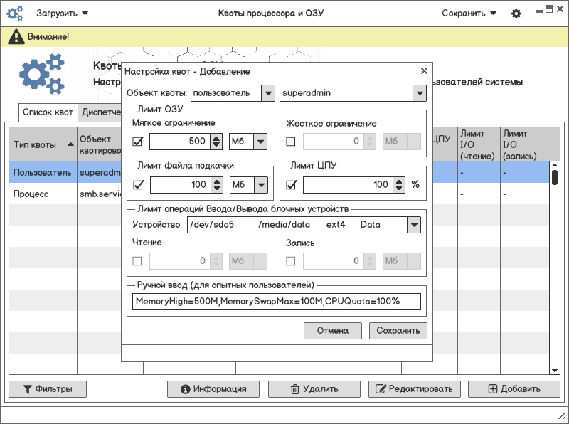Click the Edit button with pencil icon
This screenshot has height=424, width=569.
click(414, 389)
